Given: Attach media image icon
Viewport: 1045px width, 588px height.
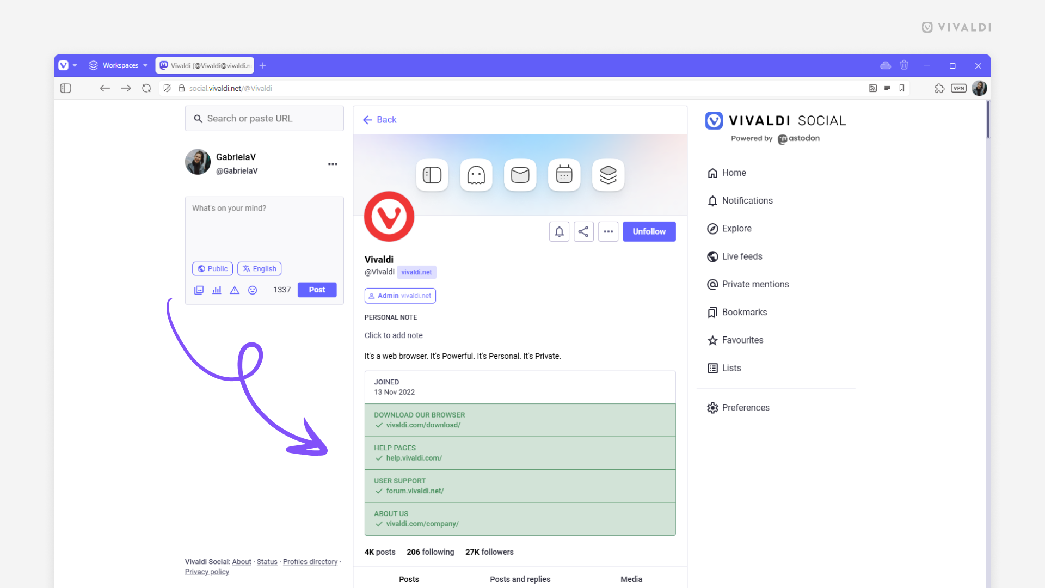Looking at the screenshot, I should pyautogui.click(x=199, y=290).
